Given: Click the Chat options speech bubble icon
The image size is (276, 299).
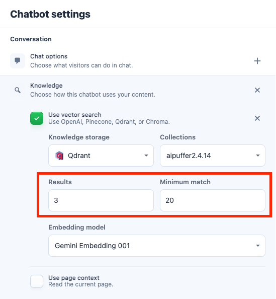Looking at the screenshot, I should point(18,61).
